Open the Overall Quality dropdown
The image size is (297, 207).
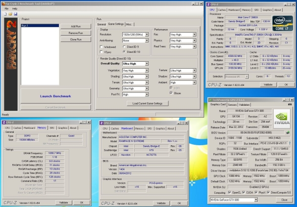(147, 64)
